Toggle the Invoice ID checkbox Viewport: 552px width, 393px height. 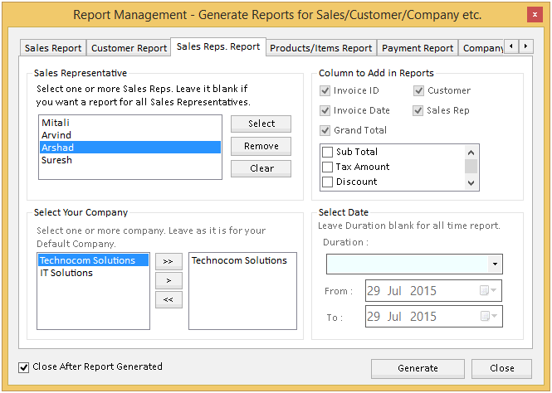click(325, 90)
